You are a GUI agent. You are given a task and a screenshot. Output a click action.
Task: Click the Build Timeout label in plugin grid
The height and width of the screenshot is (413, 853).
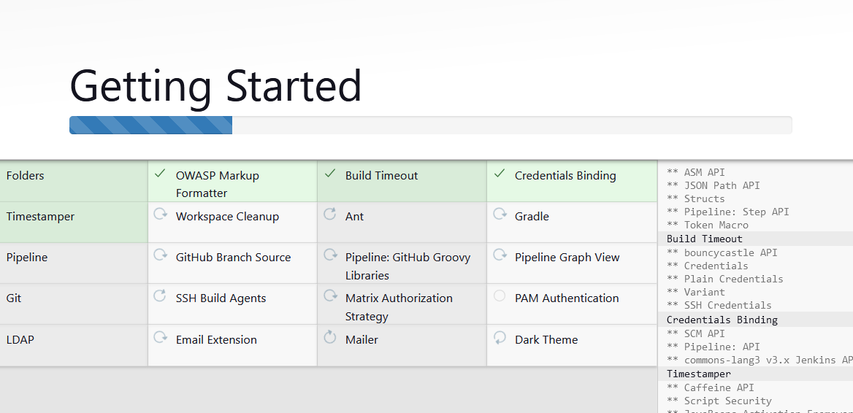(381, 176)
